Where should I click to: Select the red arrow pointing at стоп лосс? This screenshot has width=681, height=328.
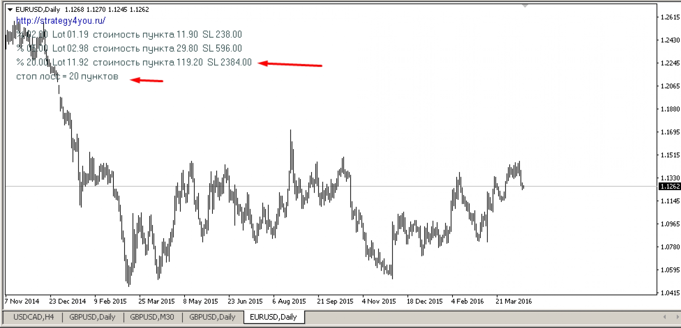pyautogui.click(x=147, y=80)
